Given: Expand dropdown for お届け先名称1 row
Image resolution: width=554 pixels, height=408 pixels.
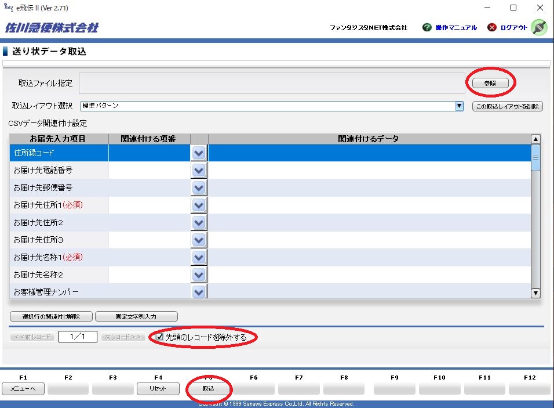Looking at the screenshot, I should 199,257.
